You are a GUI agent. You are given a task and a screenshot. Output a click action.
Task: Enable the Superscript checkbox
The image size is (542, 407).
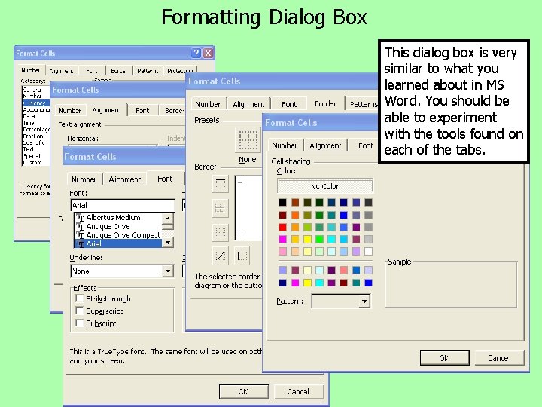[x=80, y=311]
